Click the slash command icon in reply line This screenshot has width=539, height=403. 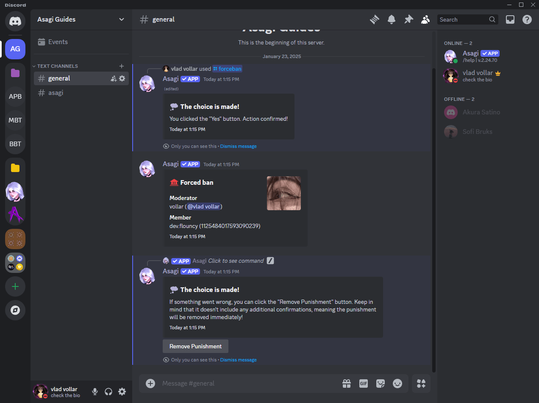(x=270, y=261)
